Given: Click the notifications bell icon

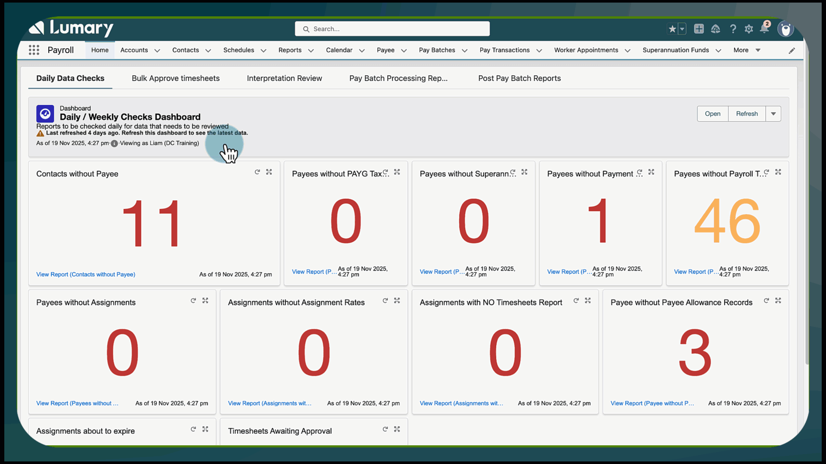Looking at the screenshot, I should pos(764,29).
